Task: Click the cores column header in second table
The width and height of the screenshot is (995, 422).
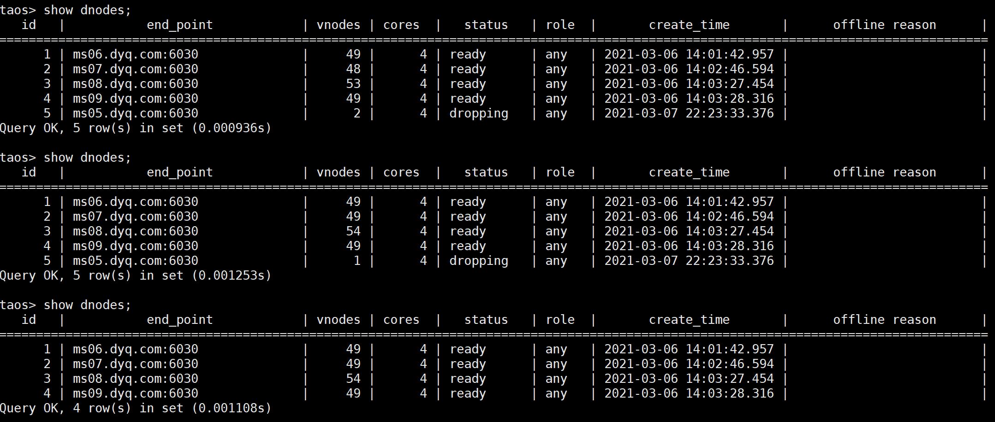Action: point(401,172)
